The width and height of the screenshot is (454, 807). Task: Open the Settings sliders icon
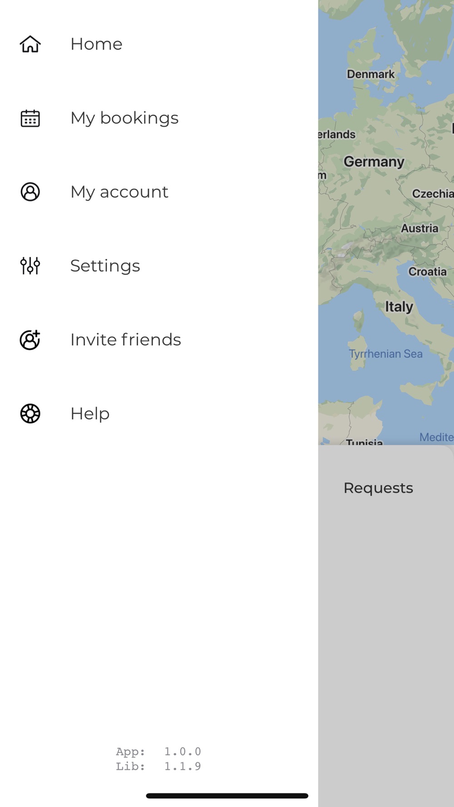(x=30, y=266)
